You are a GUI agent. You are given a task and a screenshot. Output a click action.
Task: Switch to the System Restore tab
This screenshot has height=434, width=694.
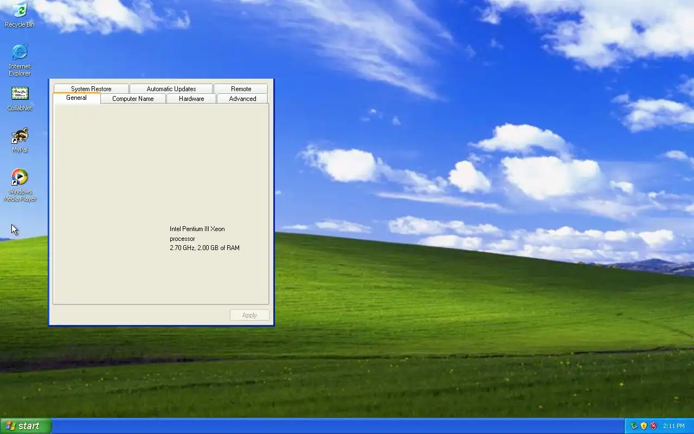coord(91,88)
